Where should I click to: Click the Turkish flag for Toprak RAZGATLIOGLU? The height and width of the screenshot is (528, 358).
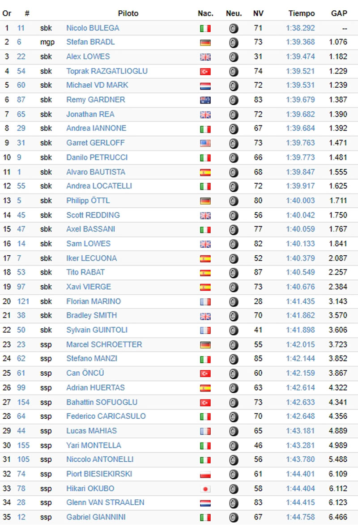pos(205,71)
